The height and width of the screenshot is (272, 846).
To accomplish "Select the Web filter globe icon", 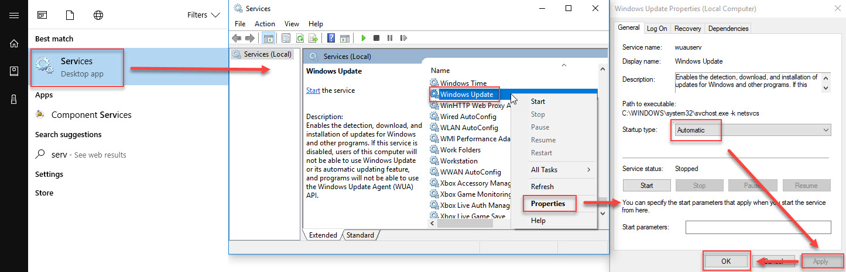I will point(98,15).
